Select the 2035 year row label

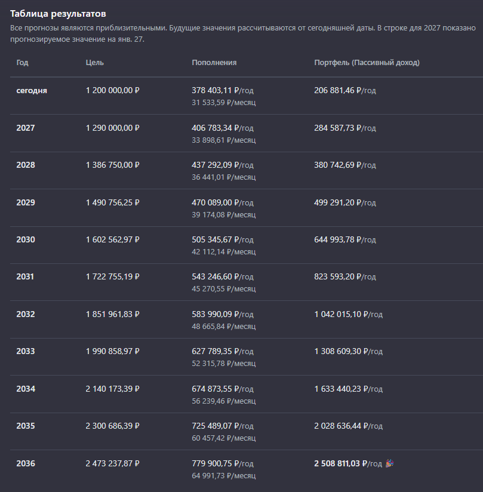click(26, 426)
